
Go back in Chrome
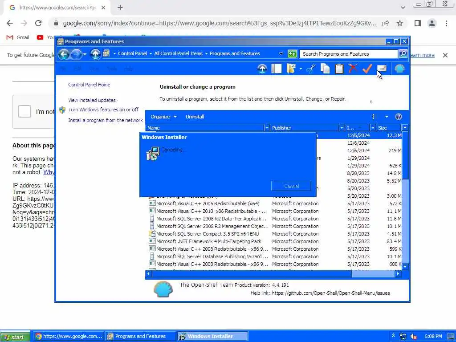pyautogui.click(x=10, y=23)
